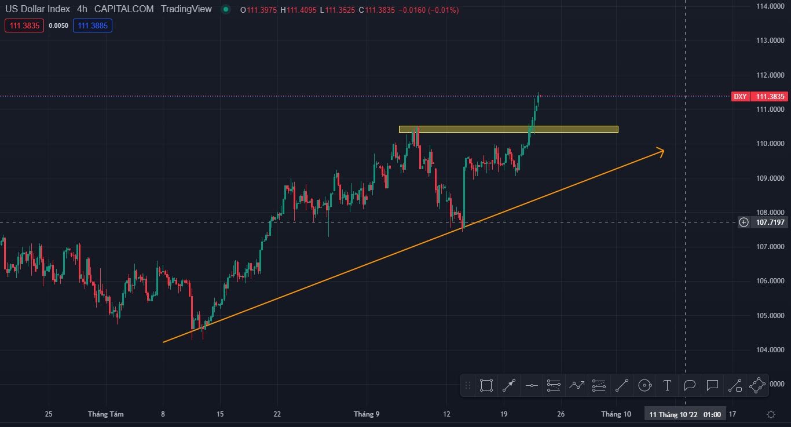Select the Text tool in favorites toolbar
Screen dimensions: 791x427
point(667,385)
